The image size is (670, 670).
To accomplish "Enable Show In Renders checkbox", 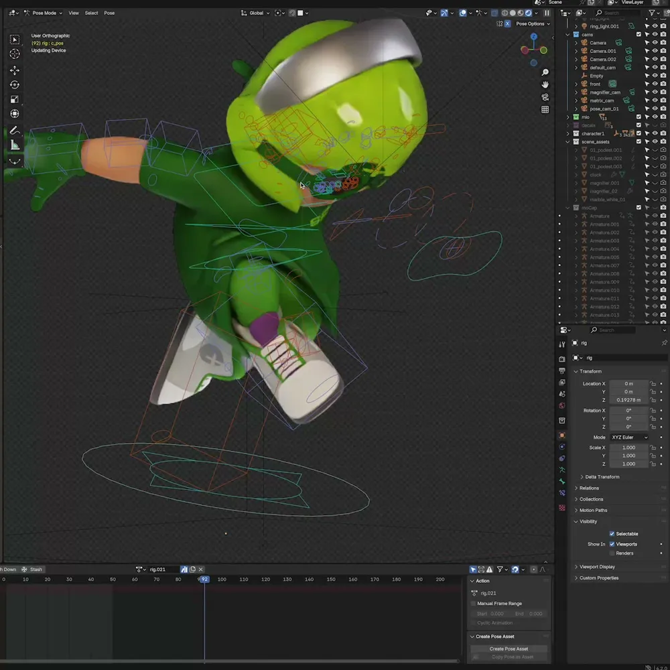I will (x=612, y=553).
